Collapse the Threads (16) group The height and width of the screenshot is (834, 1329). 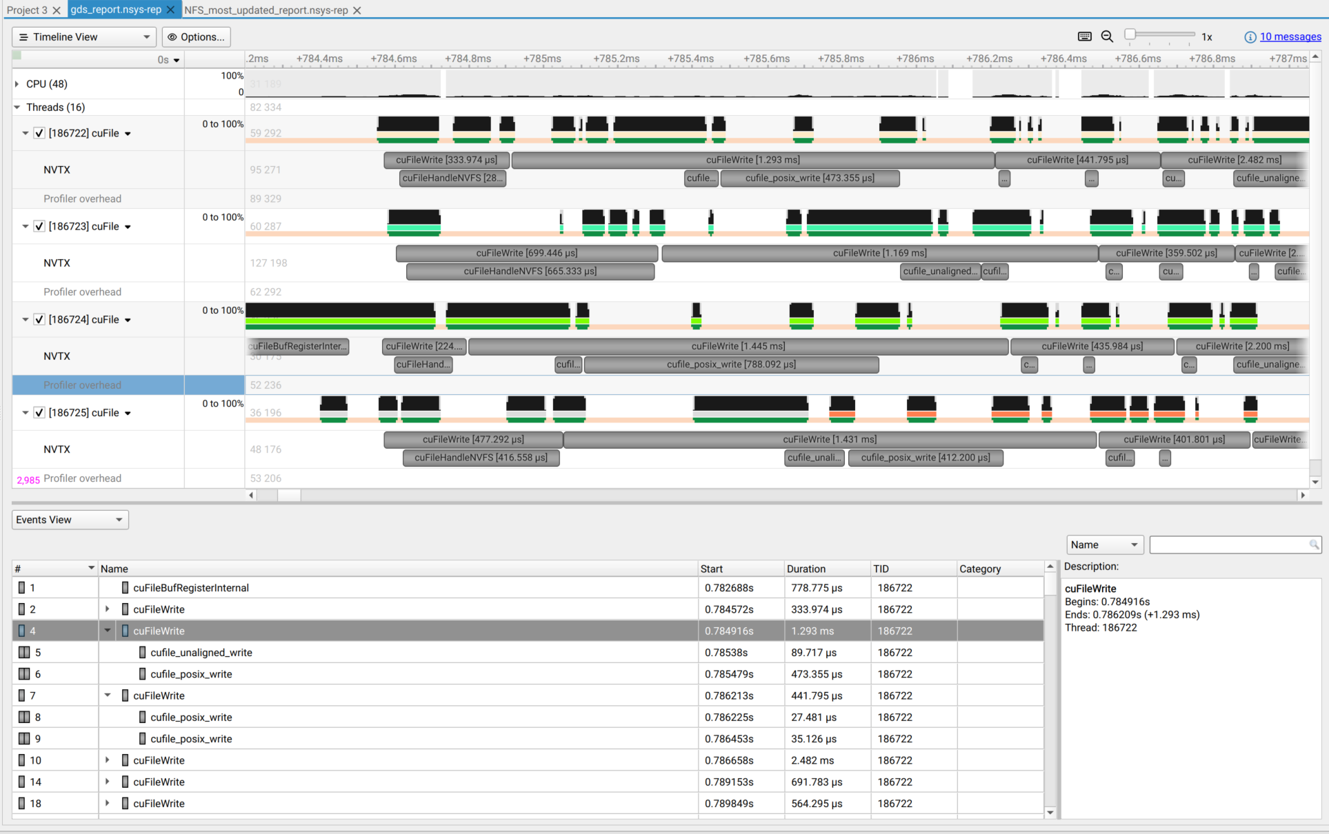(x=15, y=107)
